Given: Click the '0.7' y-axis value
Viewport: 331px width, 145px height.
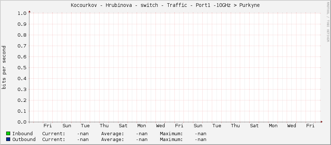Looking at the screenshot, I should pyautogui.click(x=22, y=46).
